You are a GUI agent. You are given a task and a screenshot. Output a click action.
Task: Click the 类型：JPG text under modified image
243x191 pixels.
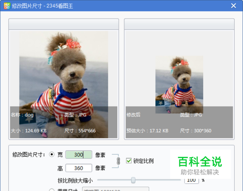[x=191, y=115]
